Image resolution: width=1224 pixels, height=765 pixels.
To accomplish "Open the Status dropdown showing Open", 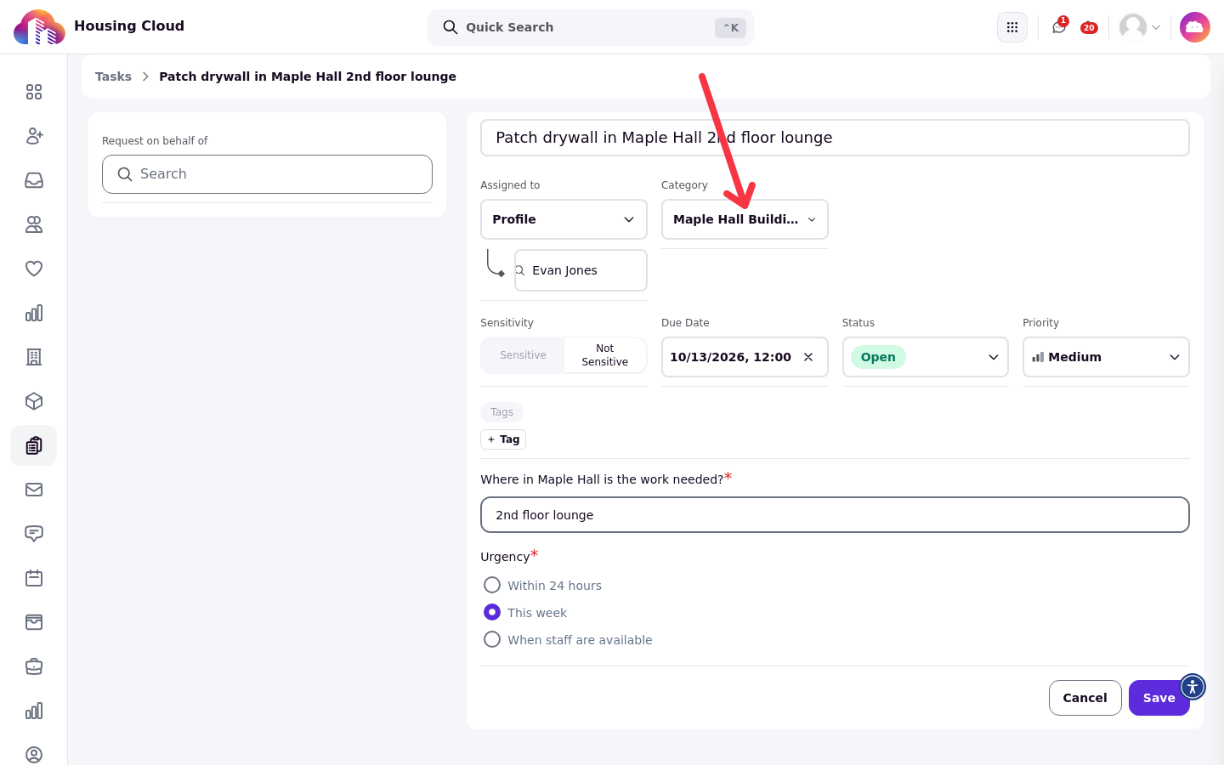I will click(925, 357).
